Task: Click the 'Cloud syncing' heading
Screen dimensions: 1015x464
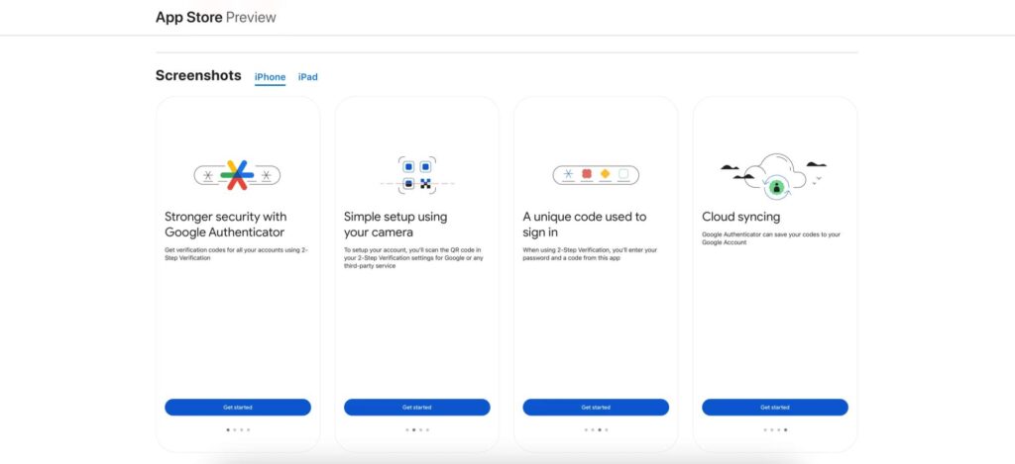Action: point(740,217)
